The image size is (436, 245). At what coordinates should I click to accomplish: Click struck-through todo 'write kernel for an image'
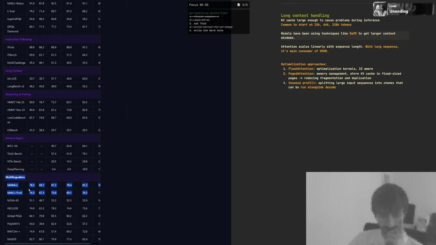pyautogui.click(x=211, y=27)
